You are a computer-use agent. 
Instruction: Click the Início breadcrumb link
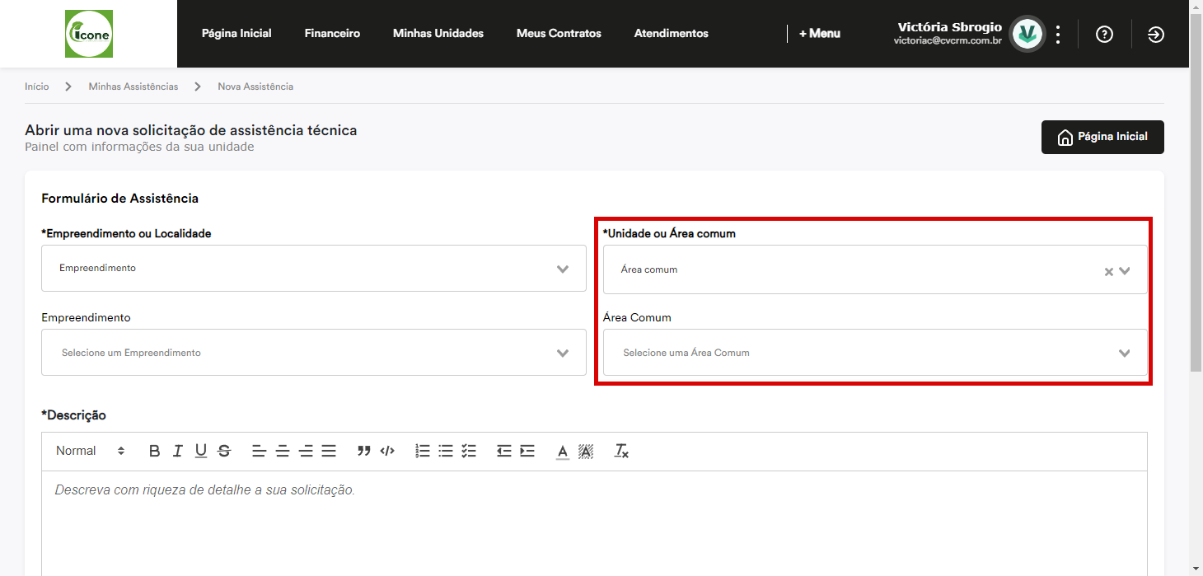36,87
